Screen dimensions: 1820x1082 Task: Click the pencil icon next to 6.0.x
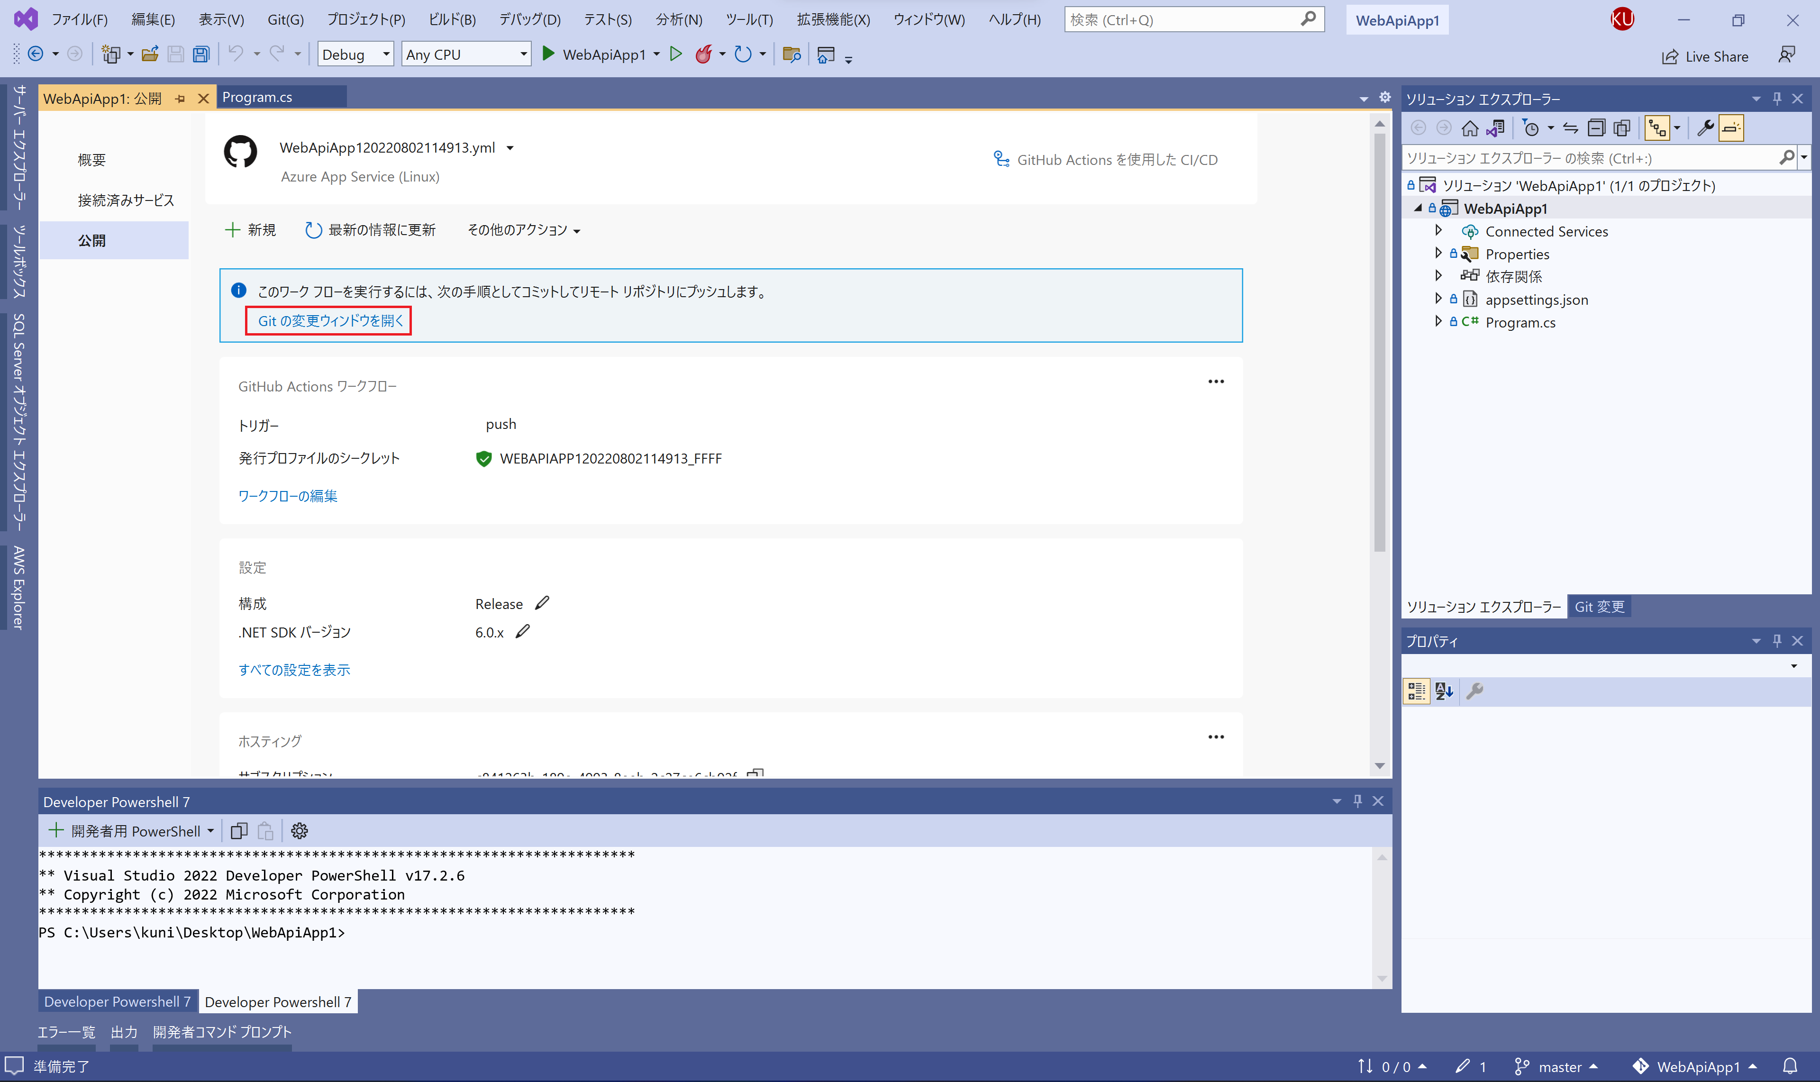coord(523,631)
